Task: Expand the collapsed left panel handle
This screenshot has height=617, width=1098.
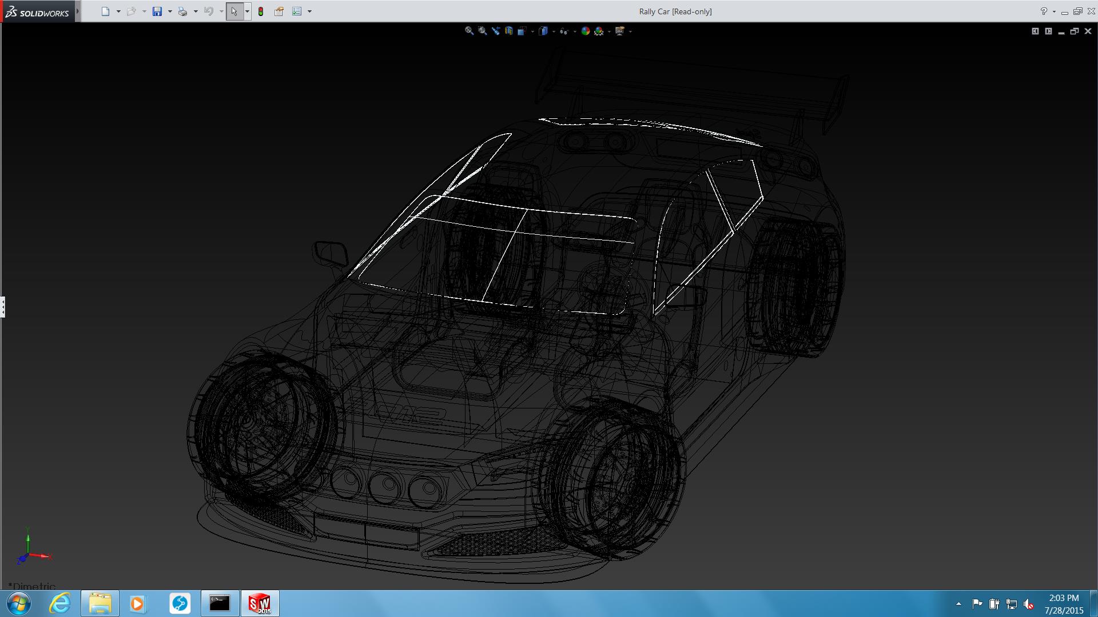Action: (x=3, y=307)
